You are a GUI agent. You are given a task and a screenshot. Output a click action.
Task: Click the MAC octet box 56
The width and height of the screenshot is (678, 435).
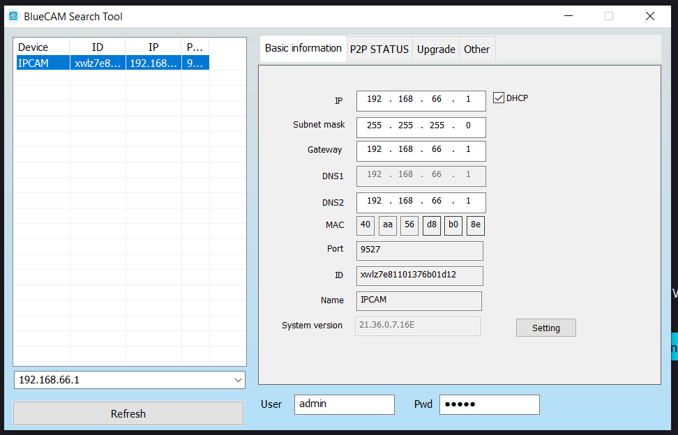click(x=409, y=225)
